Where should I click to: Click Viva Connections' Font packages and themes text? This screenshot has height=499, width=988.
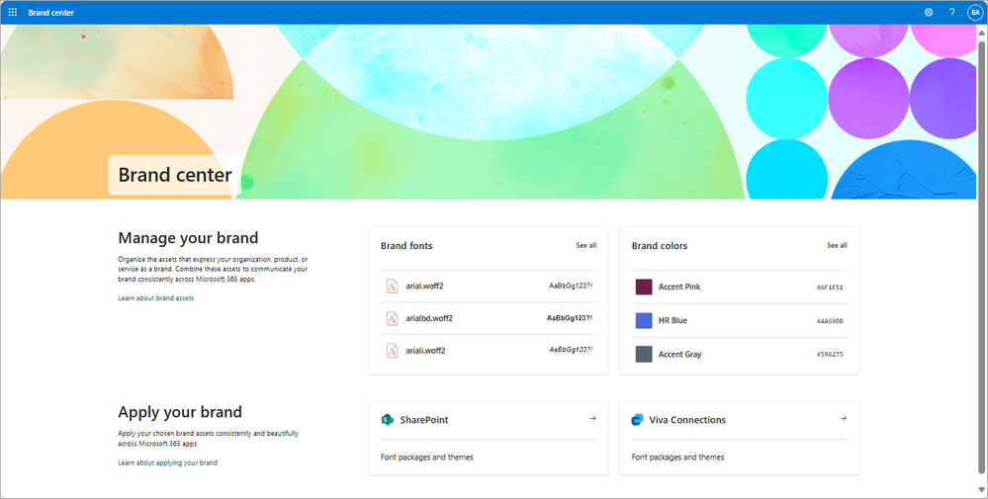[x=677, y=457]
